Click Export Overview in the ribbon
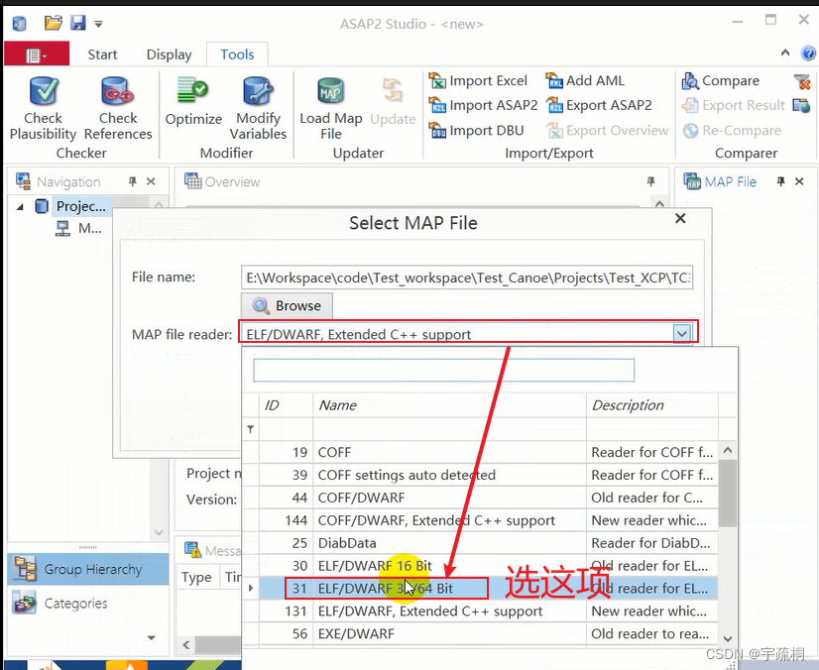819x670 pixels. click(x=607, y=130)
